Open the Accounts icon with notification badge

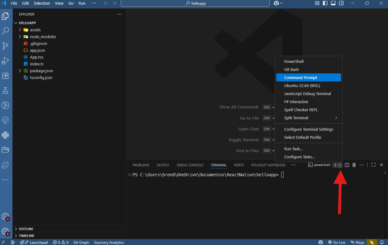click(6, 217)
